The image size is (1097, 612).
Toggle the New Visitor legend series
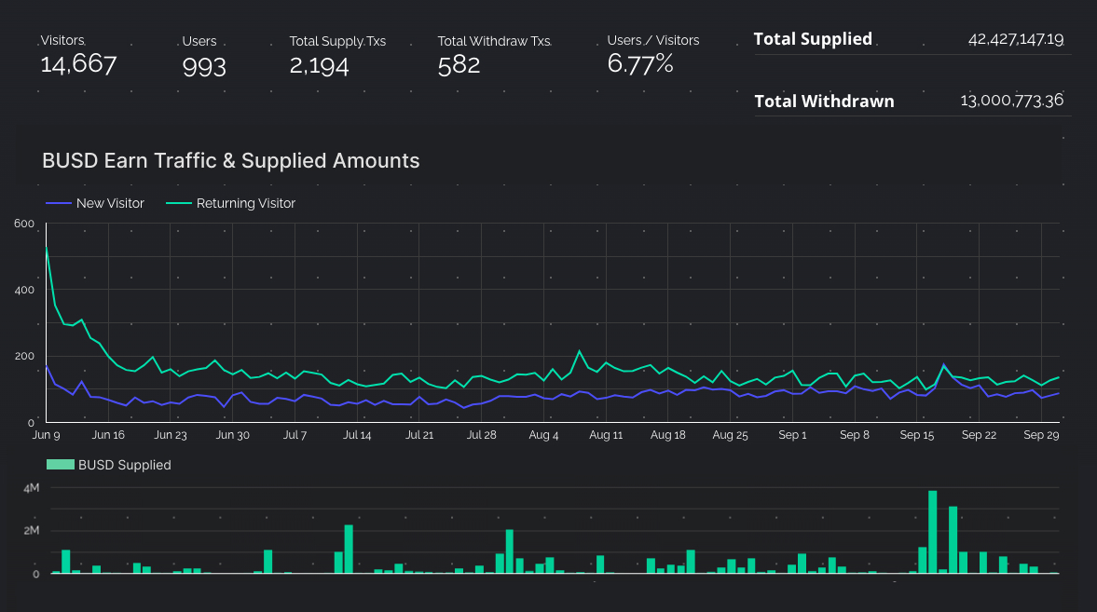[95, 203]
